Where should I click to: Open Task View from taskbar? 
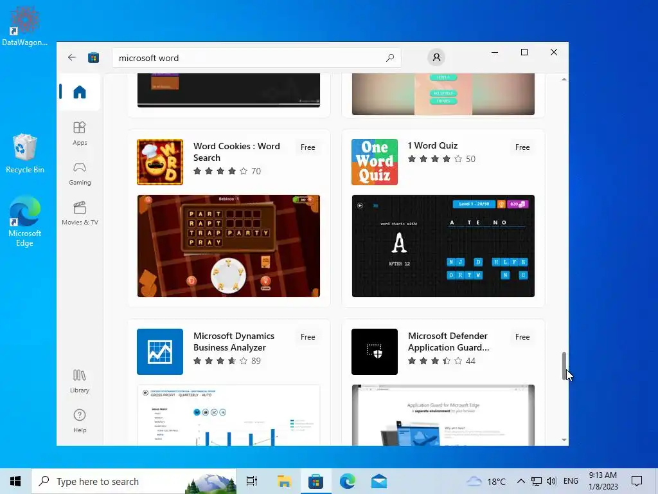(x=252, y=481)
